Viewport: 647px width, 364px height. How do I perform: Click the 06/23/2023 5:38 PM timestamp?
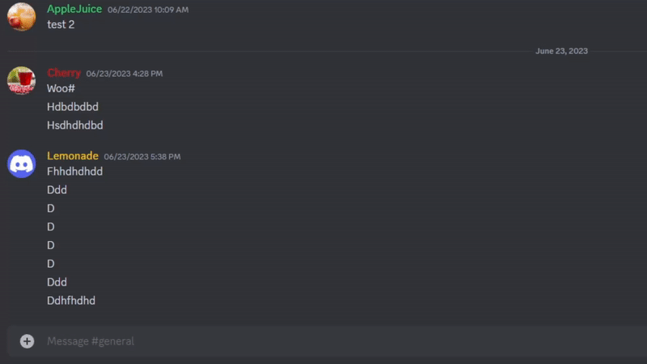coord(142,156)
